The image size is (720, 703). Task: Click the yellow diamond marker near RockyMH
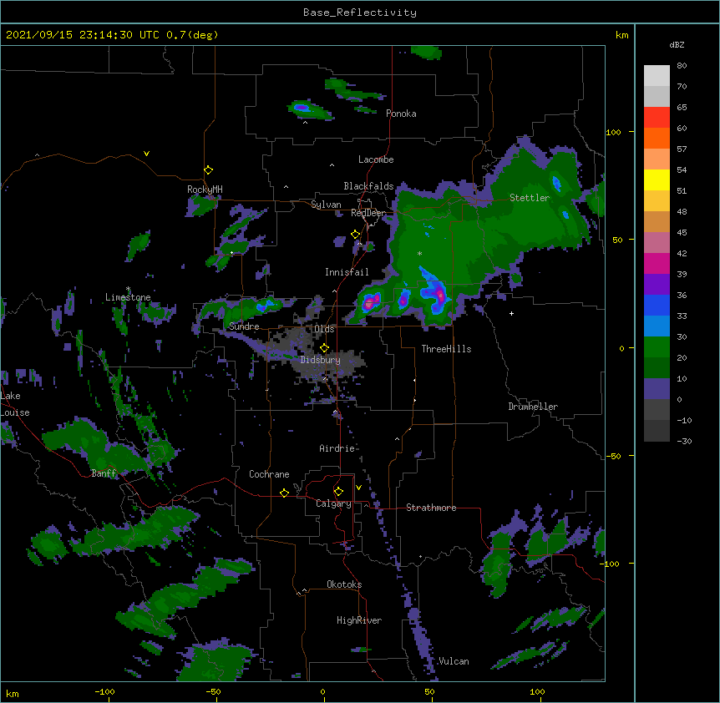[x=209, y=169]
